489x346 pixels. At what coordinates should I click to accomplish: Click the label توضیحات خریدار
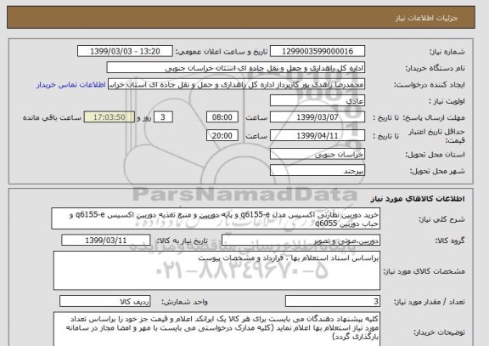pyautogui.click(x=440, y=332)
